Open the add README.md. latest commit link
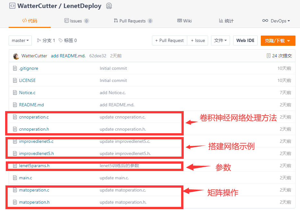 click(68, 56)
